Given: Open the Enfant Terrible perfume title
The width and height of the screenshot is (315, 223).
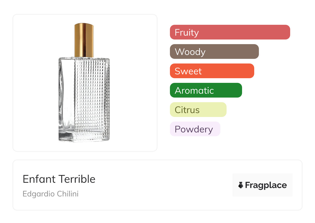Looking at the screenshot, I should pos(59,179).
